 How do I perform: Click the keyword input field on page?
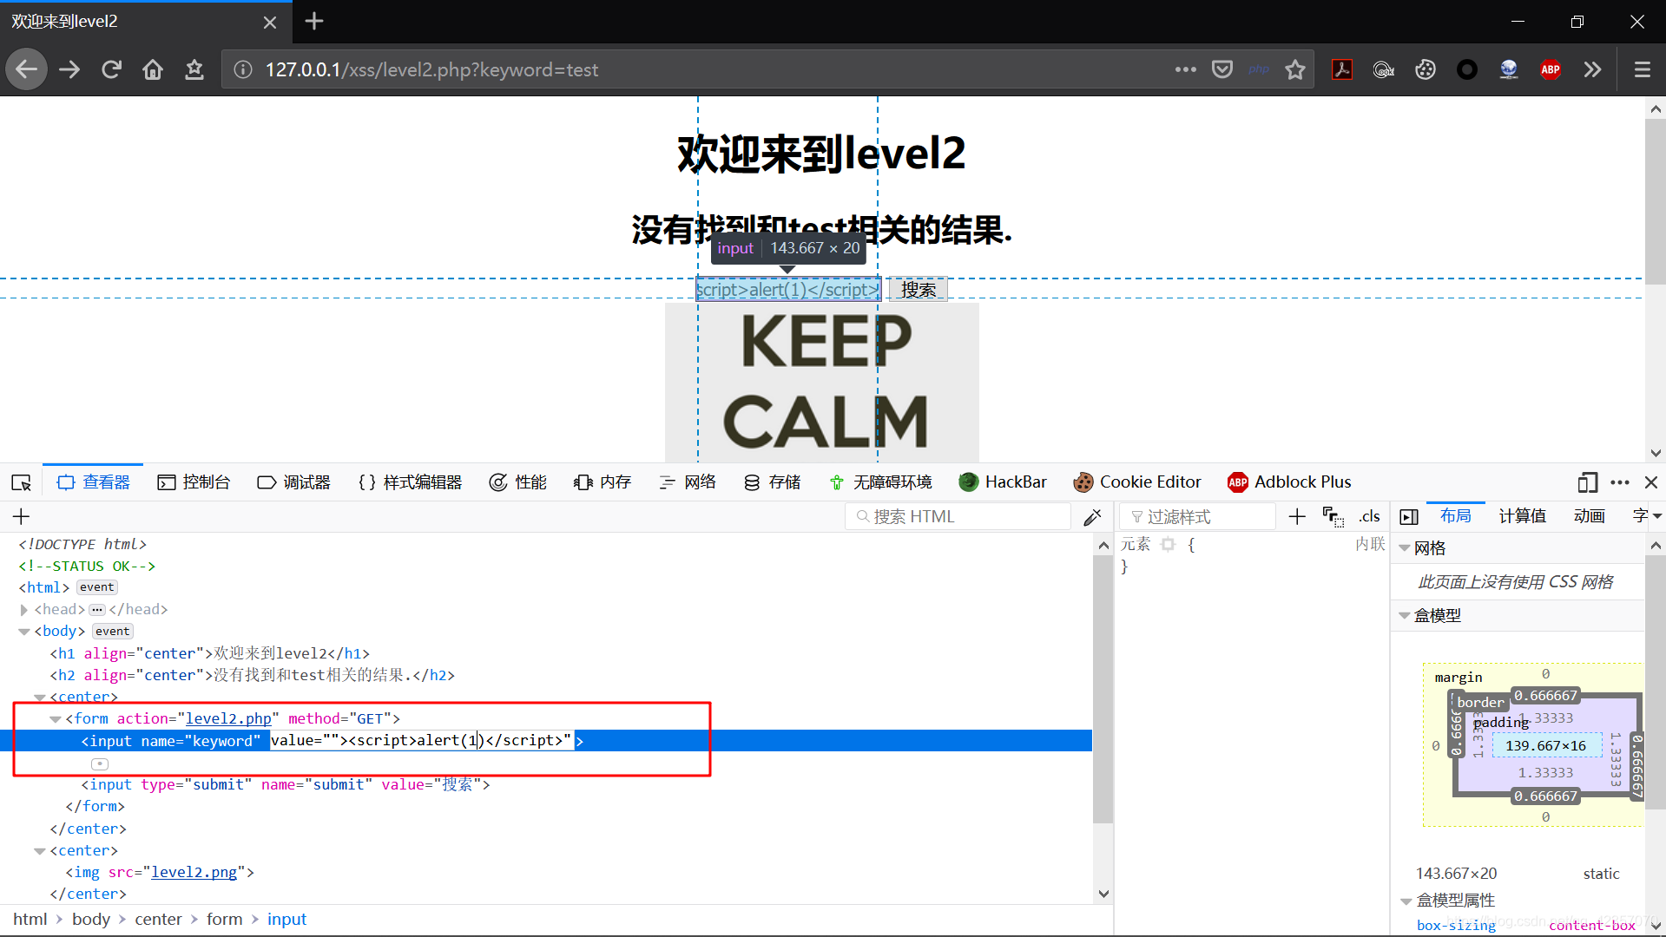click(x=788, y=290)
